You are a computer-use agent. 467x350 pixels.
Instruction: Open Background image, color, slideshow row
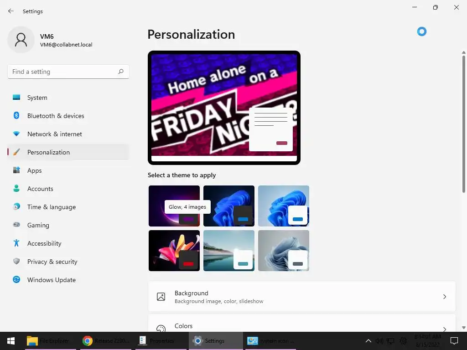click(302, 297)
